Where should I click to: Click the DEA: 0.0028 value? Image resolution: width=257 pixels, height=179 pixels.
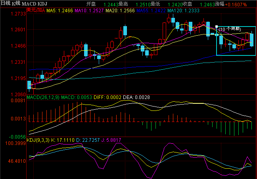pos(136,97)
